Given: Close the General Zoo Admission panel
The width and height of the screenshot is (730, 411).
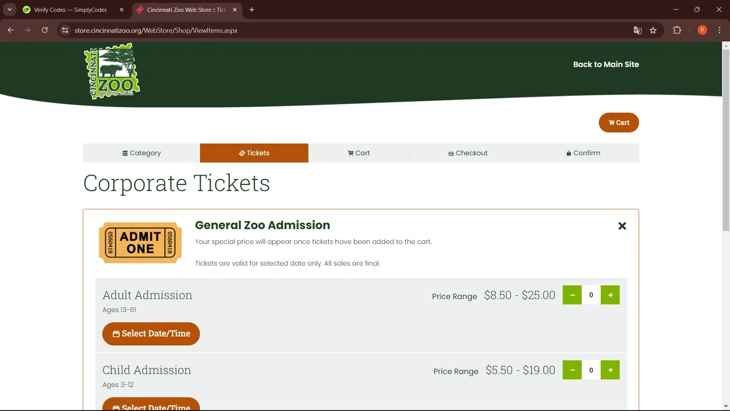Looking at the screenshot, I should tap(622, 226).
